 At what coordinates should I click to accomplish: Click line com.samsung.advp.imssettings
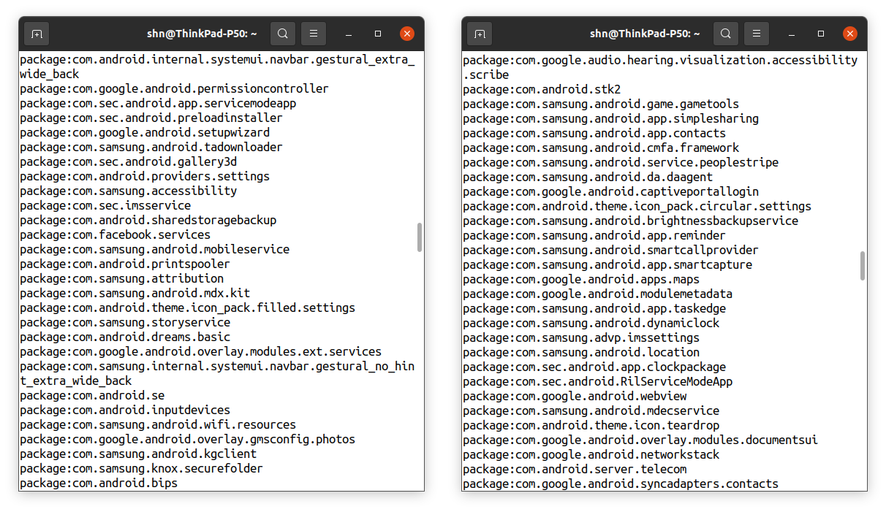[x=581, y=338]
